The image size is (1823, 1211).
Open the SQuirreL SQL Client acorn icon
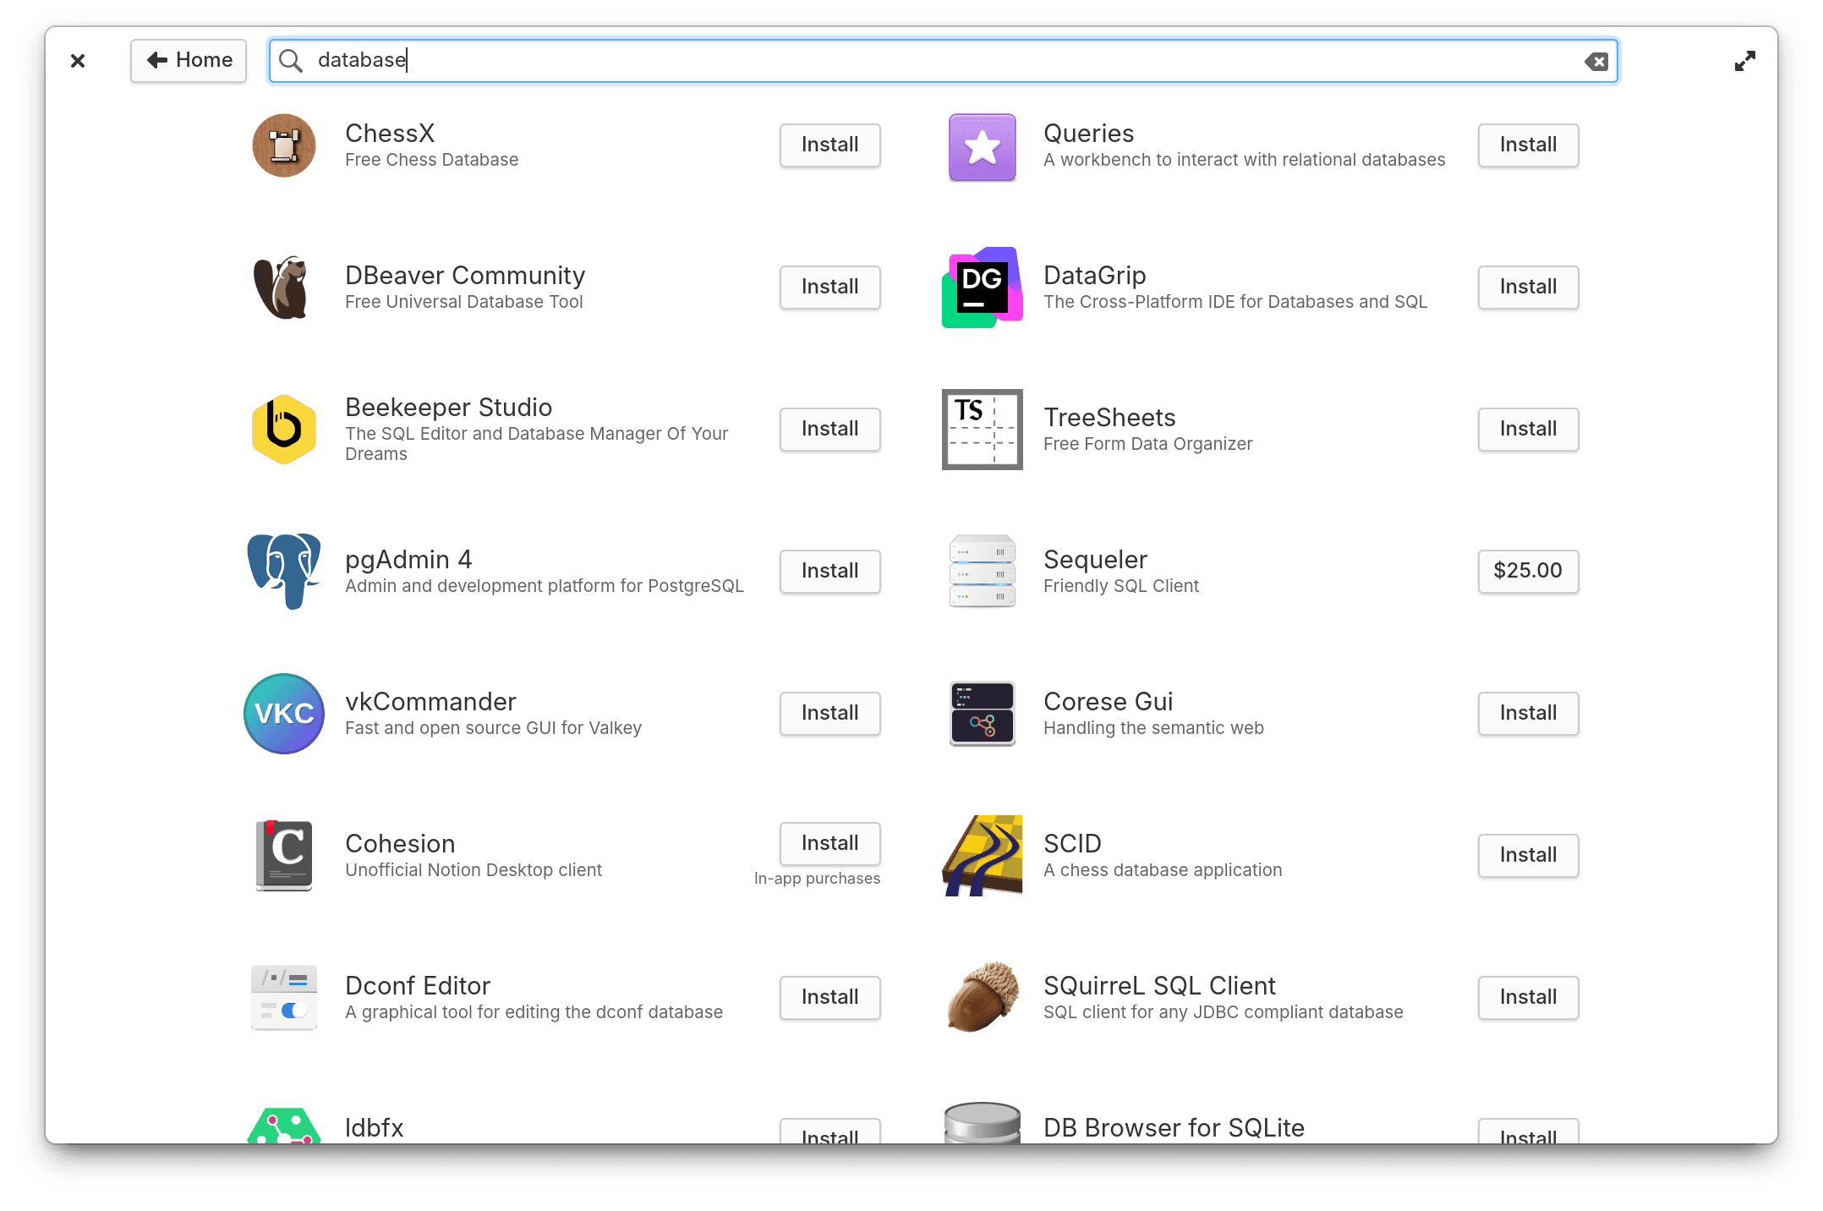point(982,998)
